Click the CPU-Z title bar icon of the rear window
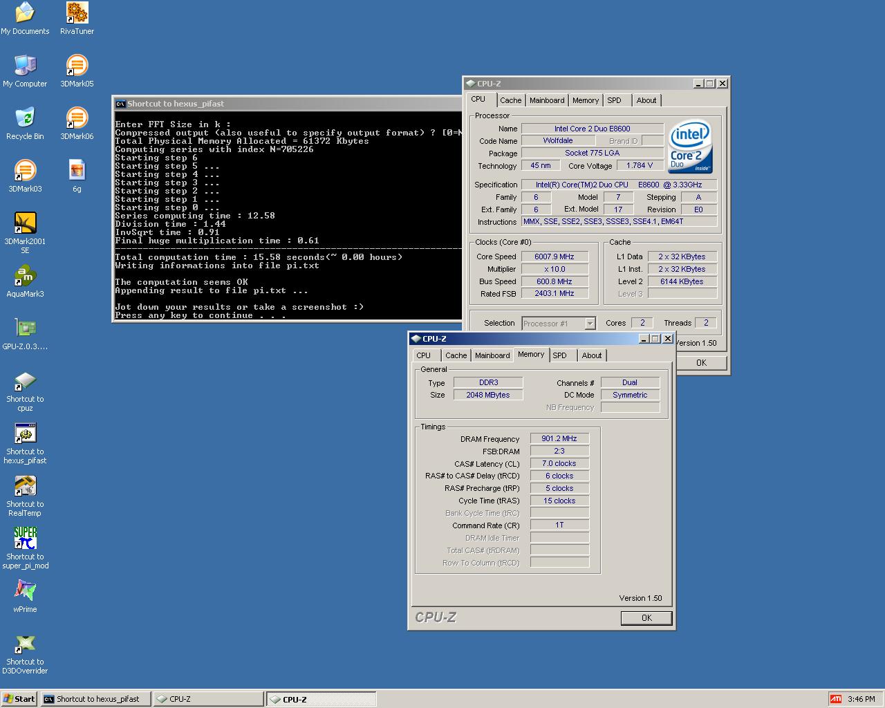Image resolution: width=885 pixels, height=708 pixels. pos(470,84)
